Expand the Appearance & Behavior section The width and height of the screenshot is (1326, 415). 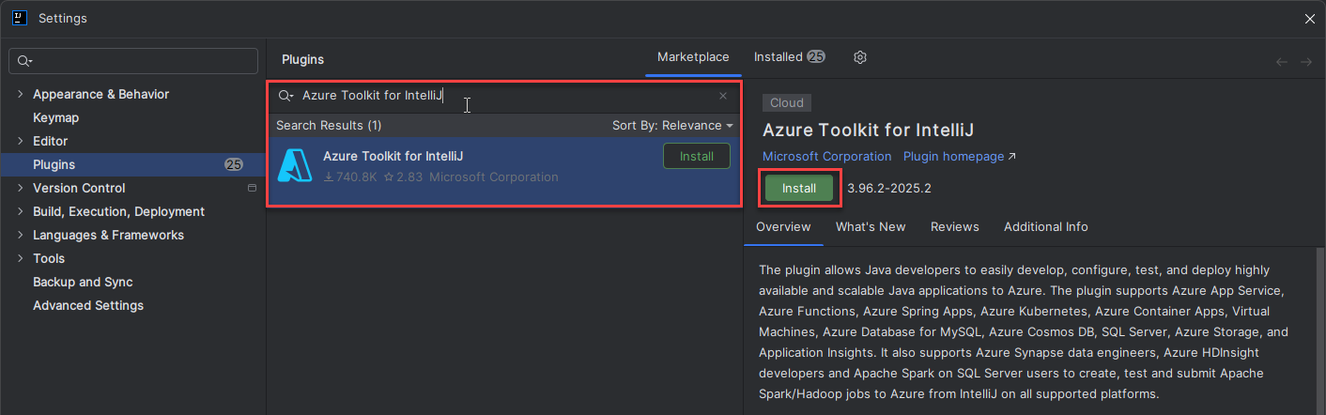coord(21,94)
